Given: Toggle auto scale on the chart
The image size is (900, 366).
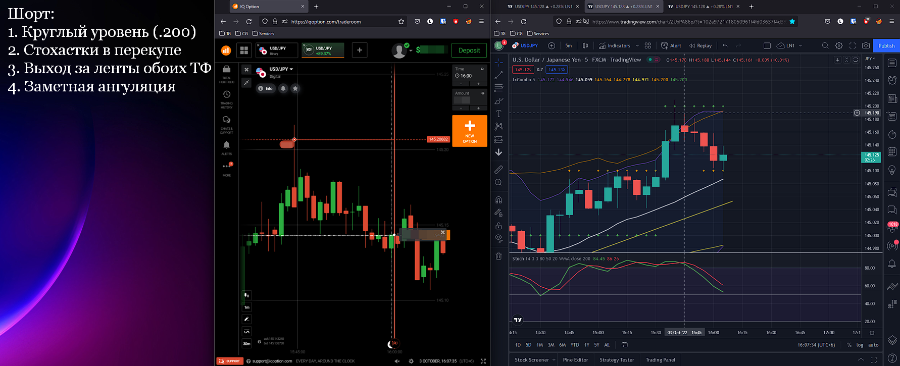Looking at the screenshot, I should coord(873,345).
